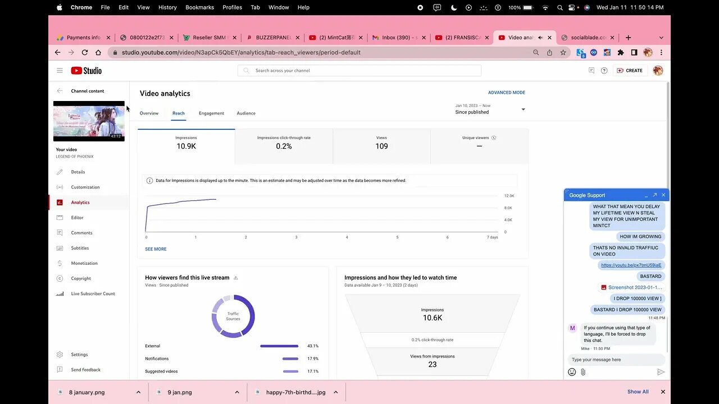This screenshot has height=404, width=719.
Task: Open a new browser tab
Action: click(x=628, y=38)
